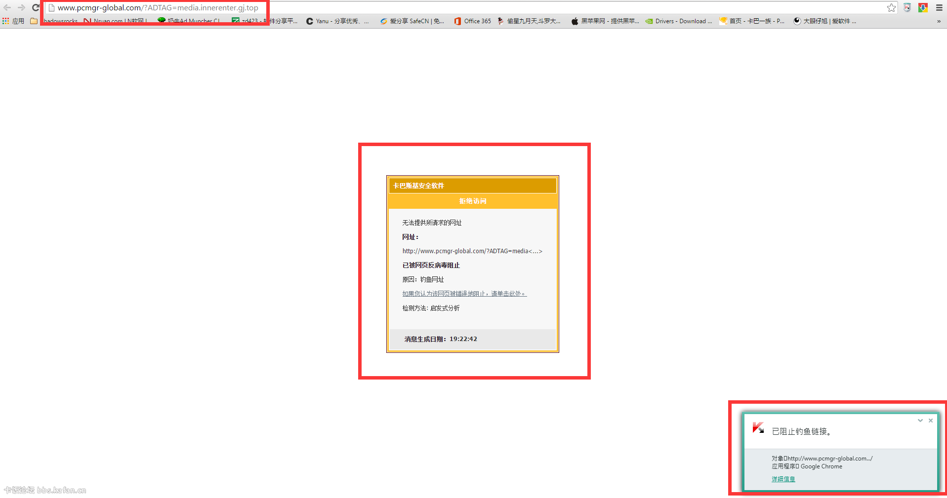Open the Nruan.com bookmark

tap(116, 21)
